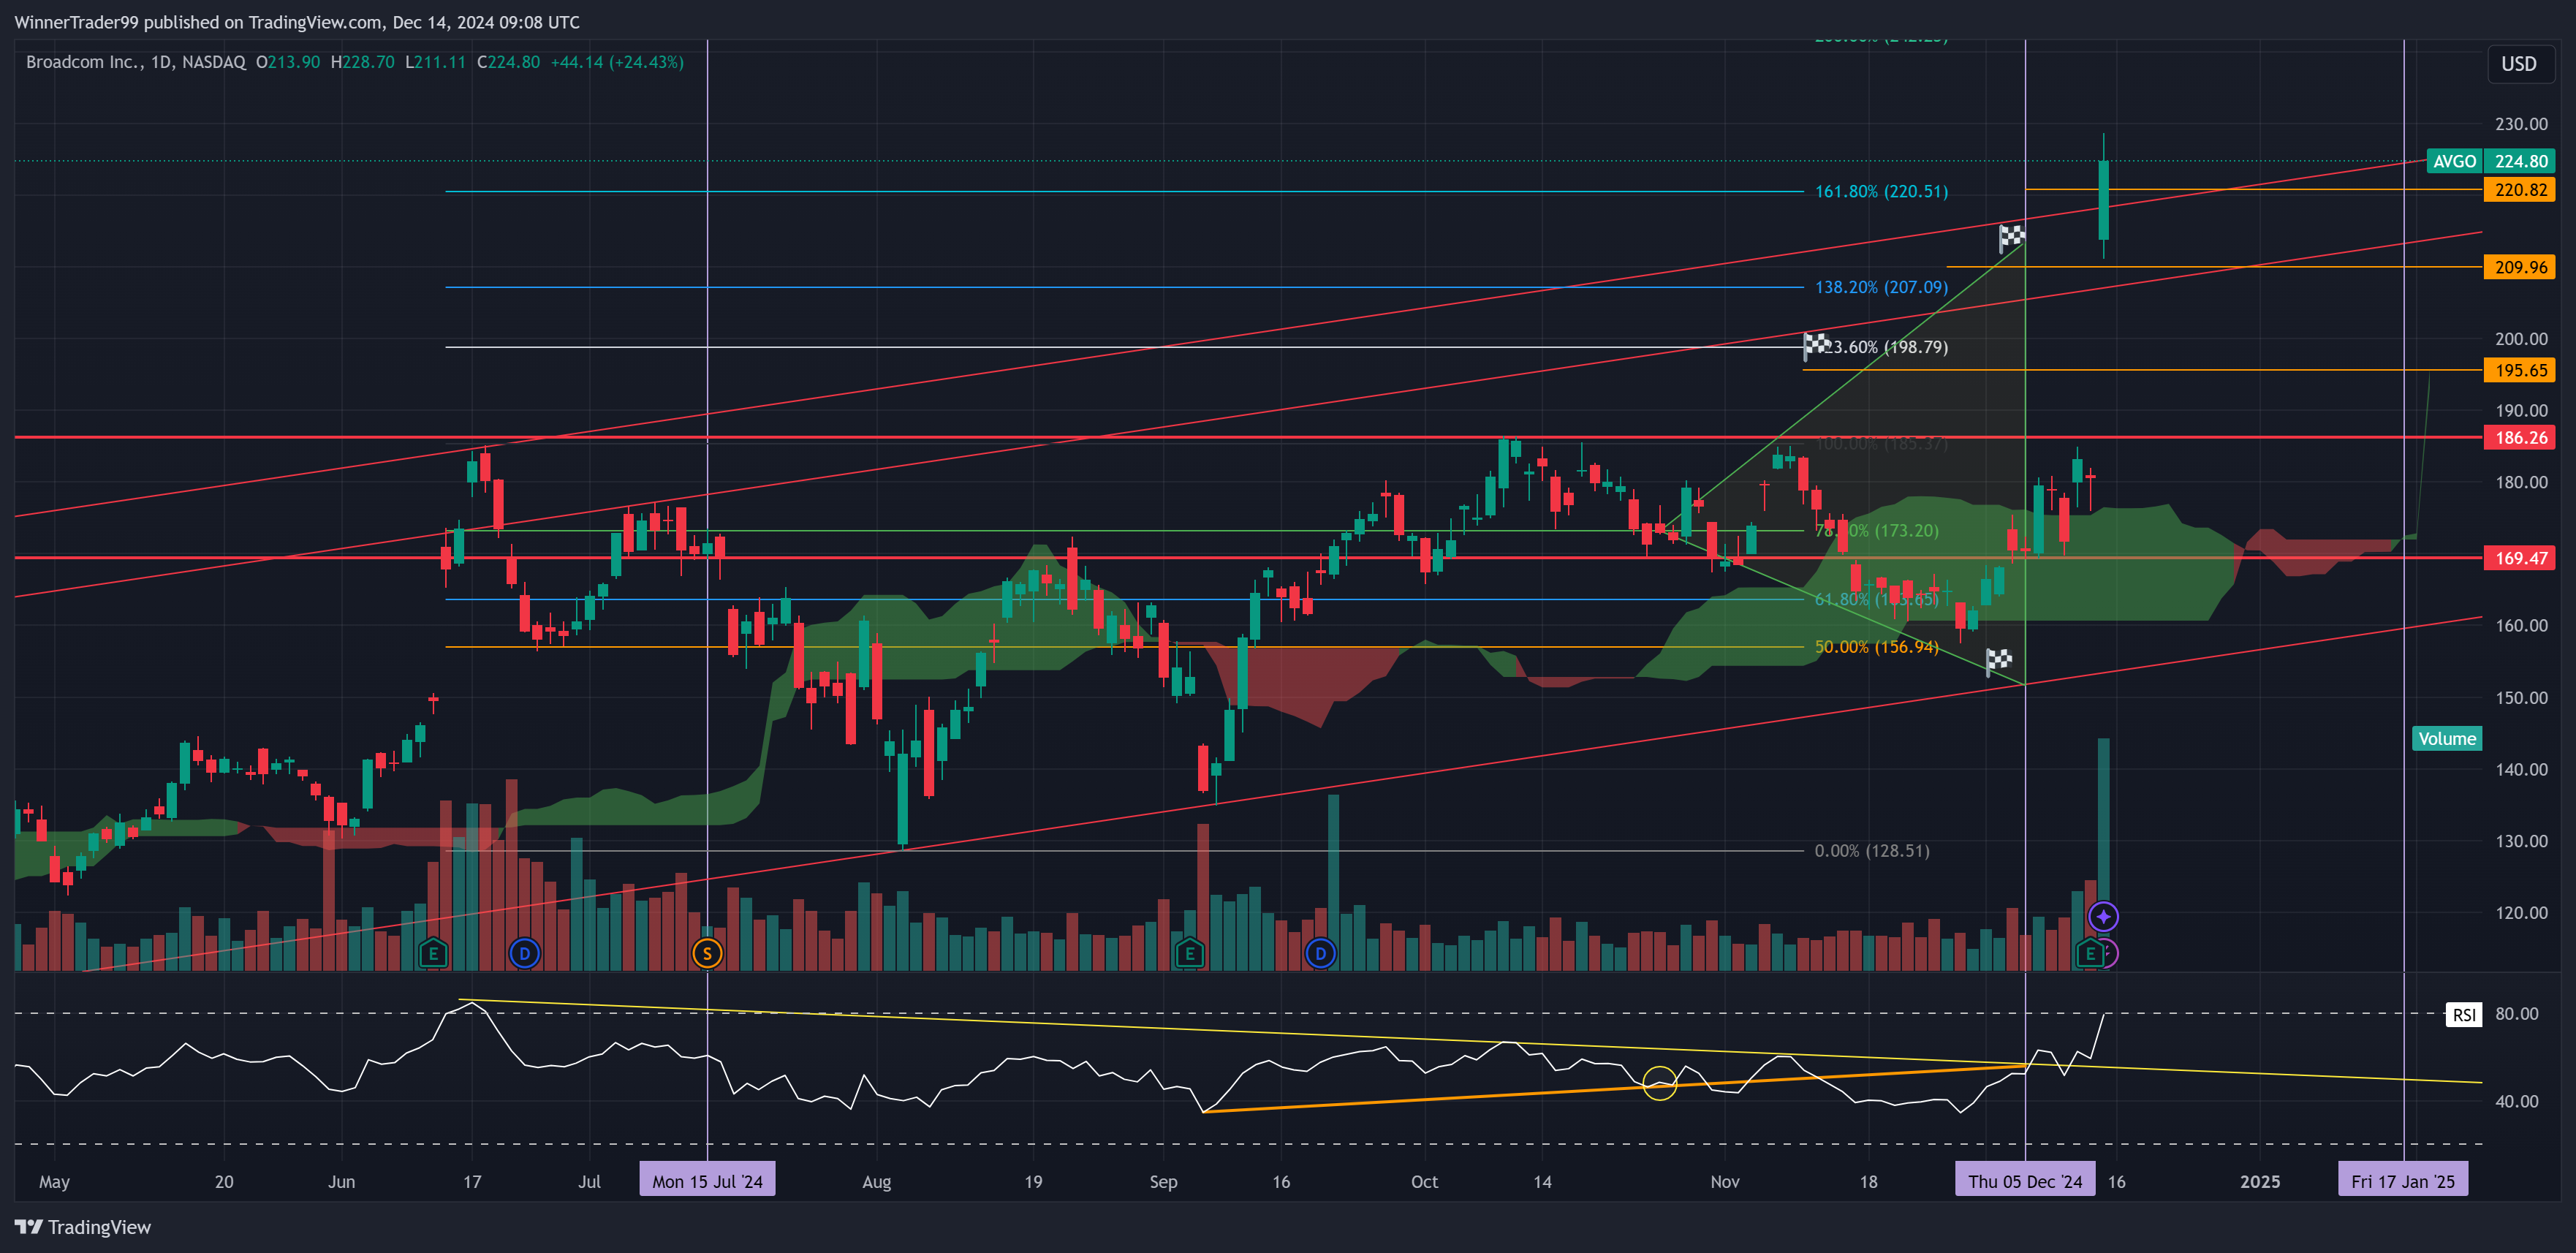Click the orange 220.82 price label

2519,190
